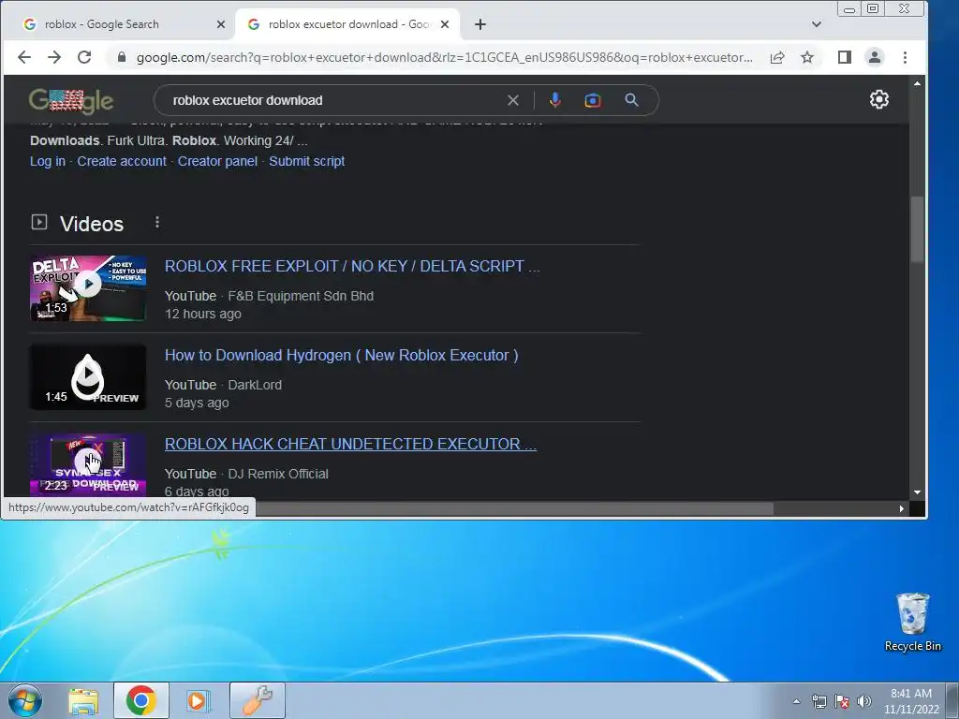The height and width of the screenshot is (719, 959).
Task: Start voice search with microphone
Action: point(554,100)
